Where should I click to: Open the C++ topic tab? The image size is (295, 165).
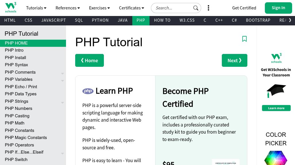(x=219, y=20)
